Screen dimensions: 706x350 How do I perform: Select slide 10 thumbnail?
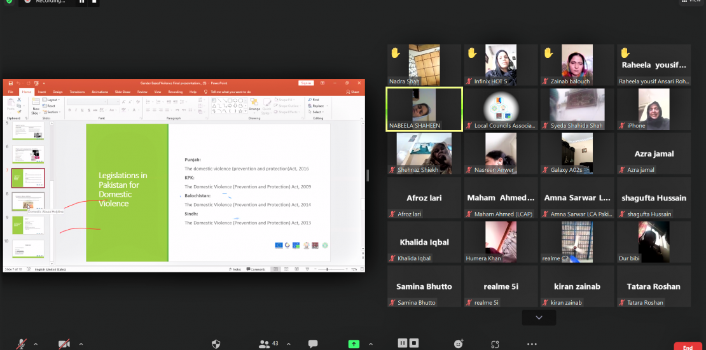pyautogui.click(x=28, y=249)
